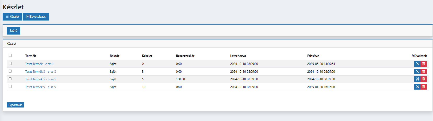Toggle the select-all checkbox in table header
The image size is (433, 121).
pos(10,55)
